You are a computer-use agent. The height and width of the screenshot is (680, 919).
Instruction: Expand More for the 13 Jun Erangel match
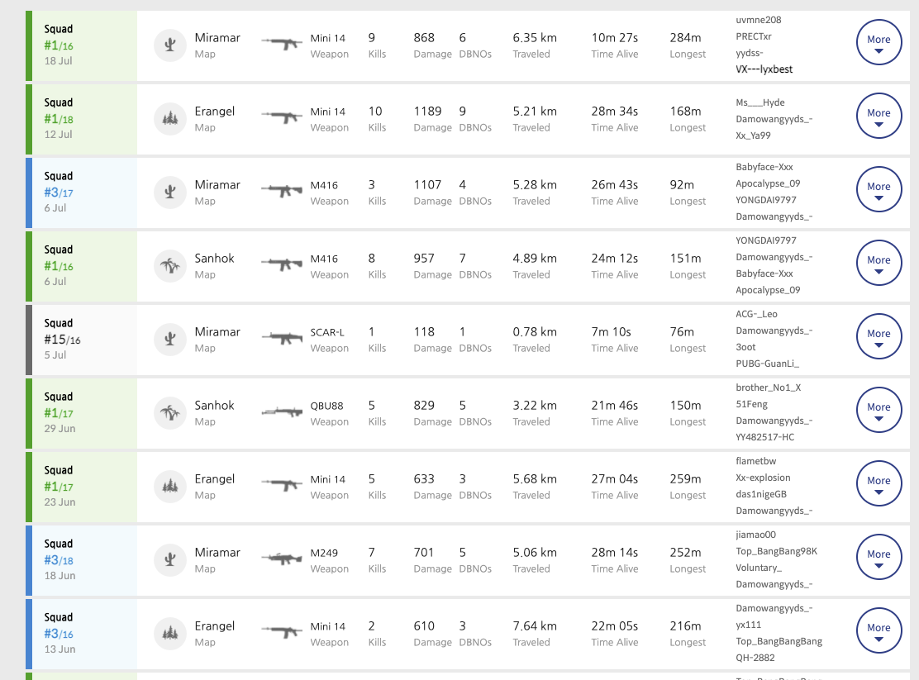(x=879, y=630)
